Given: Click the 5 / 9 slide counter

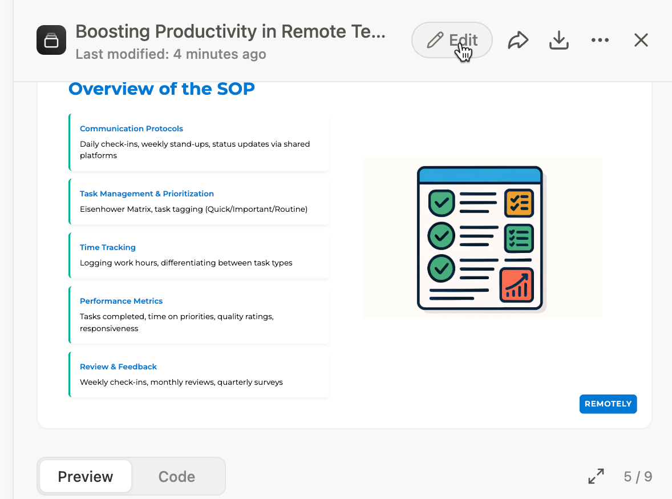Looking at the screenshot, I should [638, 477].
